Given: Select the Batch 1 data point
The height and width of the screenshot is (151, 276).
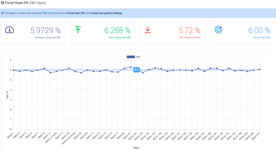Looking at the screenshot, I should [14, 70].
